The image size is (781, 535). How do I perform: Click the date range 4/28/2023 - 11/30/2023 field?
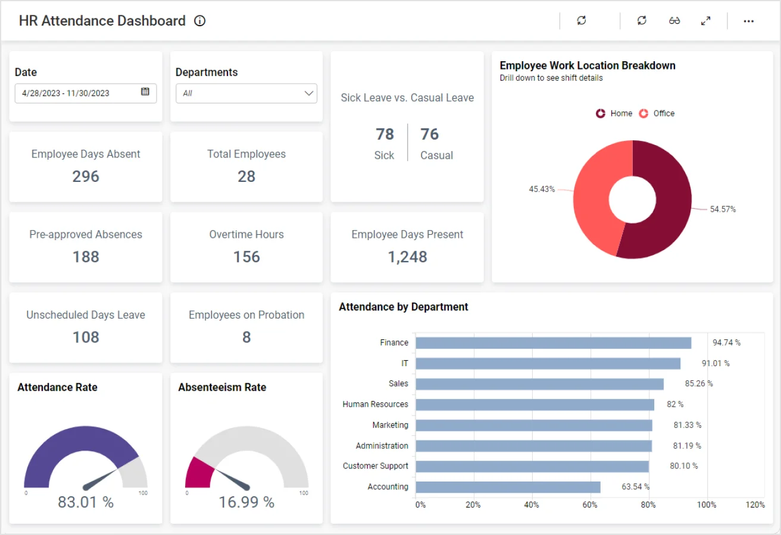point(86,93)
